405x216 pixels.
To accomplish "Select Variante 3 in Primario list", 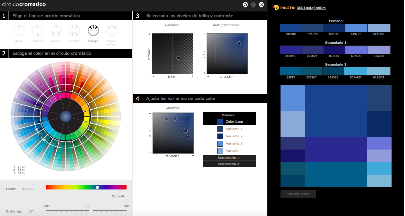I will [229, 143].
